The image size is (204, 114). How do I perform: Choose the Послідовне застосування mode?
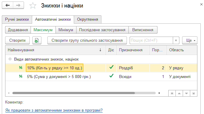coord(102,30)
